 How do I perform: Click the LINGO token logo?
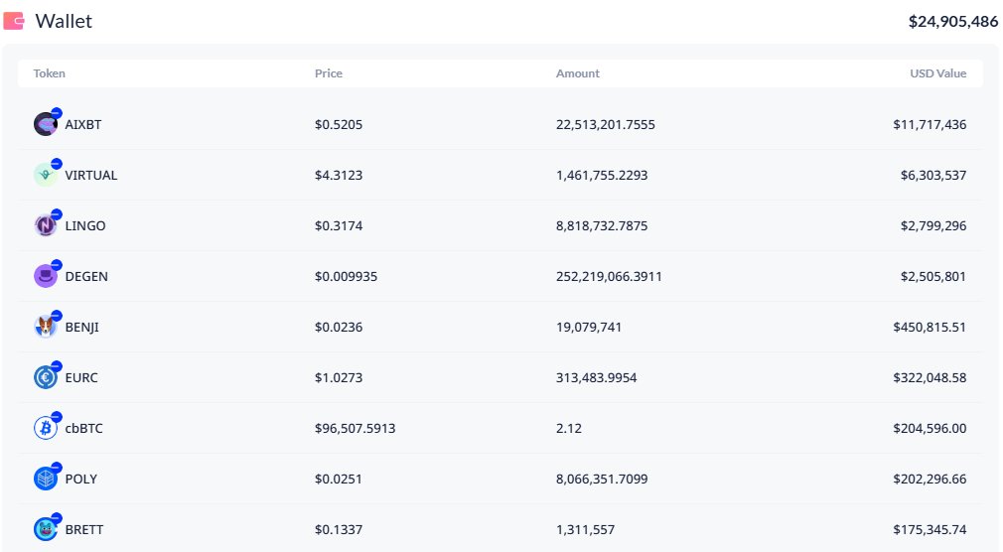click(x=46, y=225)
